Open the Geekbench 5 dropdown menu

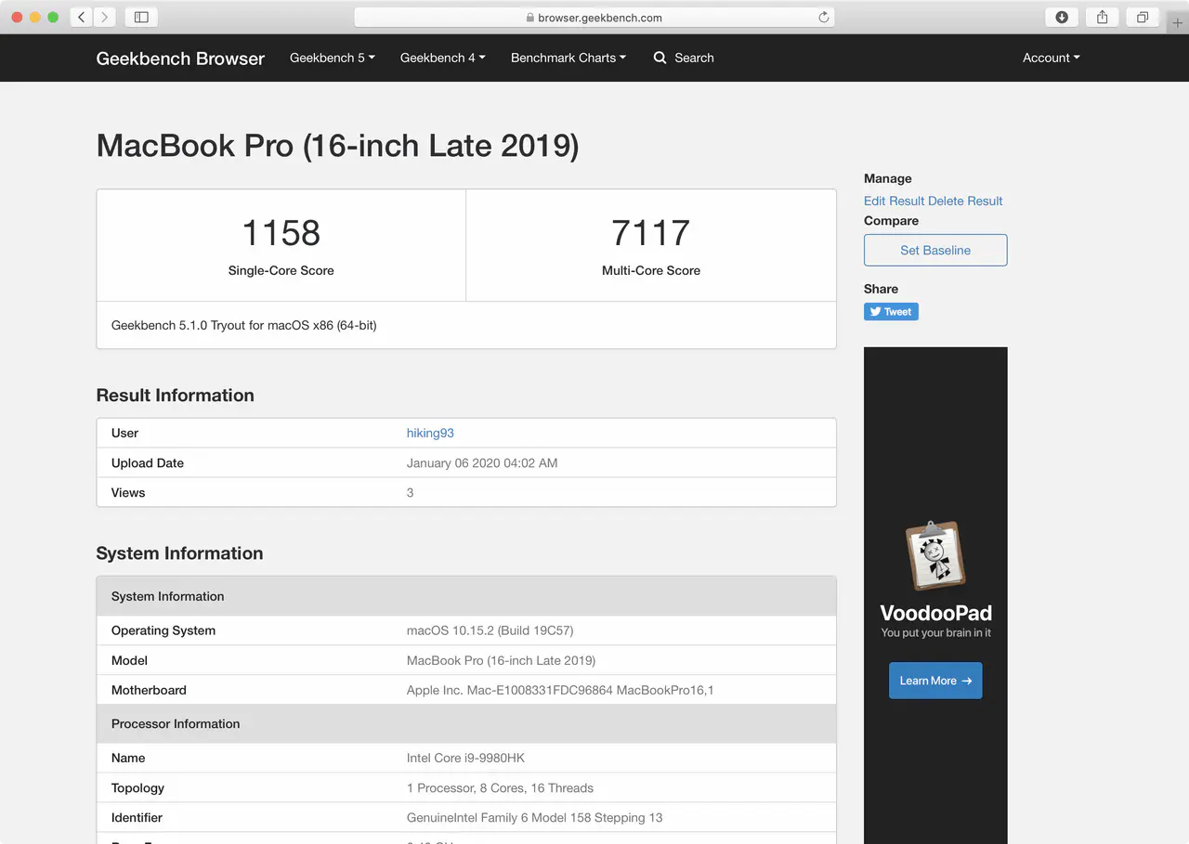pyautogui.click(x=333, y=58)
